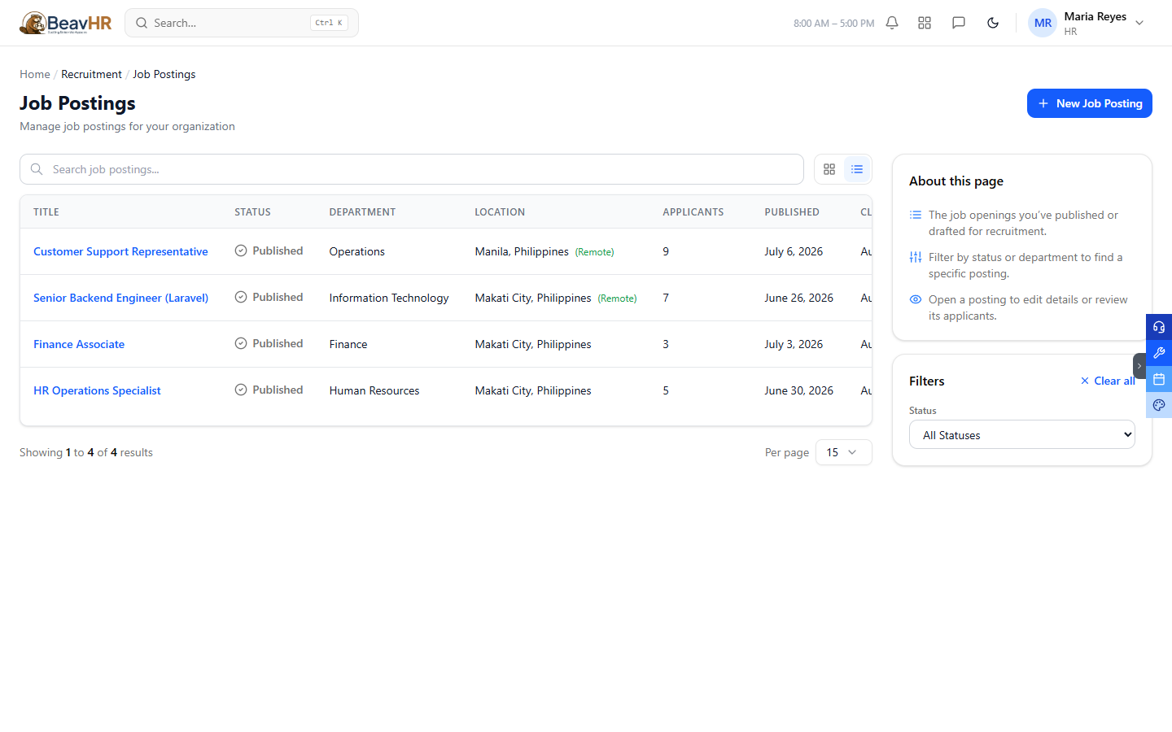Open the apps grid icon in header
Viewport: 1172px width, 732px height.
pos(925,23)
